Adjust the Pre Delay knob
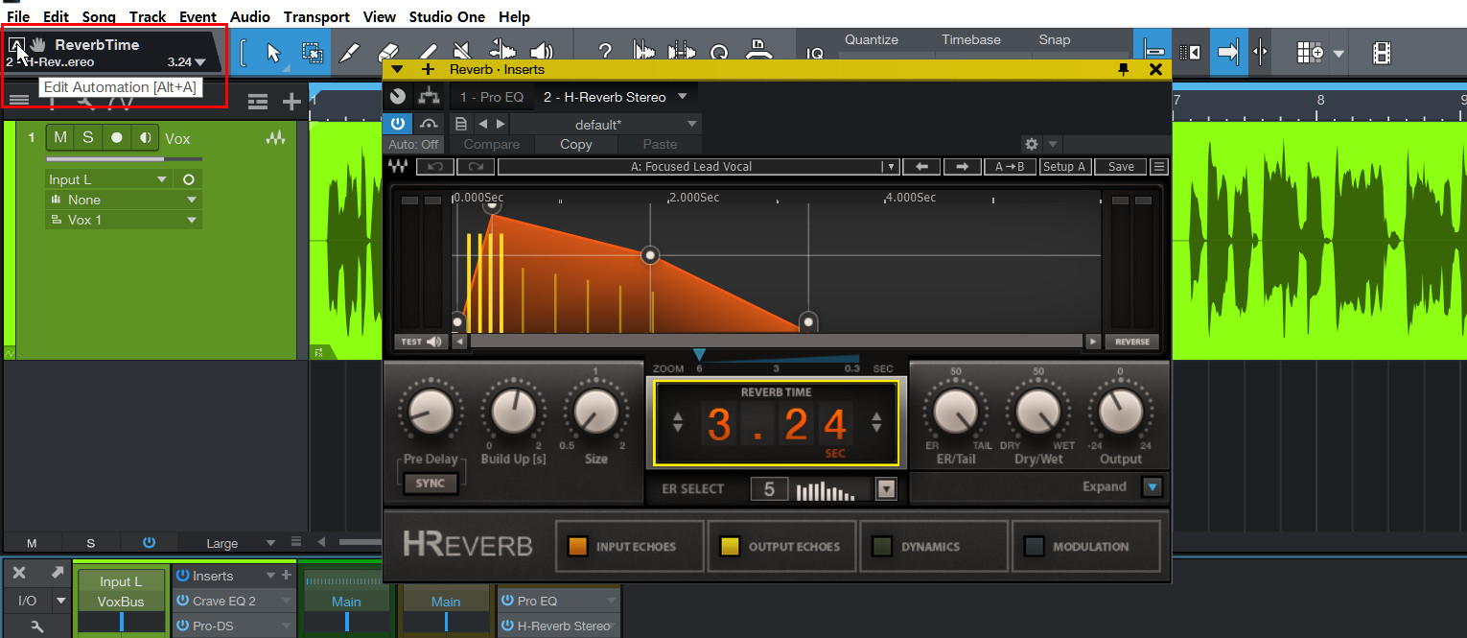Viewport: 1467px width, 638px height. click(430, 412)
